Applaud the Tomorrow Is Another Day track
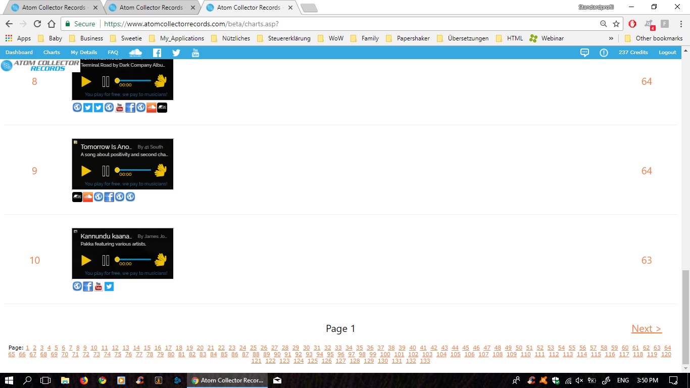Screen dimensions: 690x388 [x=161, y=170]
